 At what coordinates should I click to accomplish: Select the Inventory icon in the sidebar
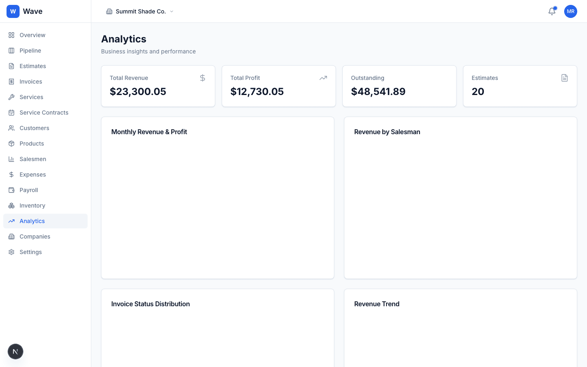click(x=12, y=206)
